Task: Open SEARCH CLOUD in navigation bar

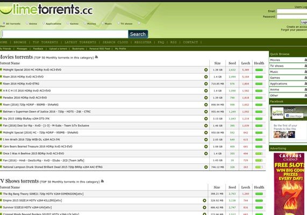Action: (115, 42)
